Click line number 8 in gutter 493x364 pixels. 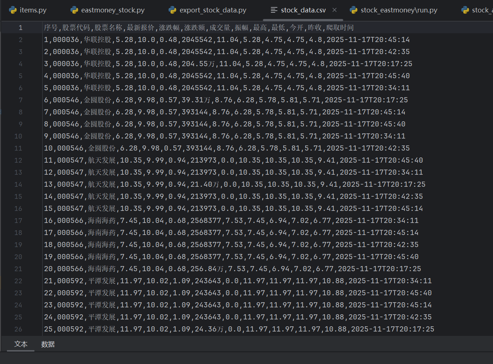(x=20, y=112)
